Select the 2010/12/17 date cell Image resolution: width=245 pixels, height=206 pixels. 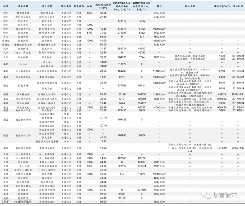click(238, 148)
